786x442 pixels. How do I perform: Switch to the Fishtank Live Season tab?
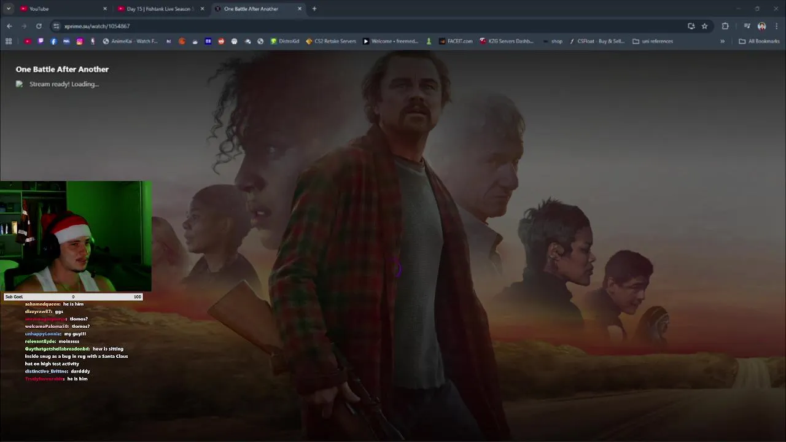coord(161,9)
